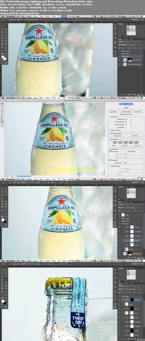145x341 pixels.
Task: Hide Curves 3 layer in 11:24 AM screenshot
Action: [119, 241]
